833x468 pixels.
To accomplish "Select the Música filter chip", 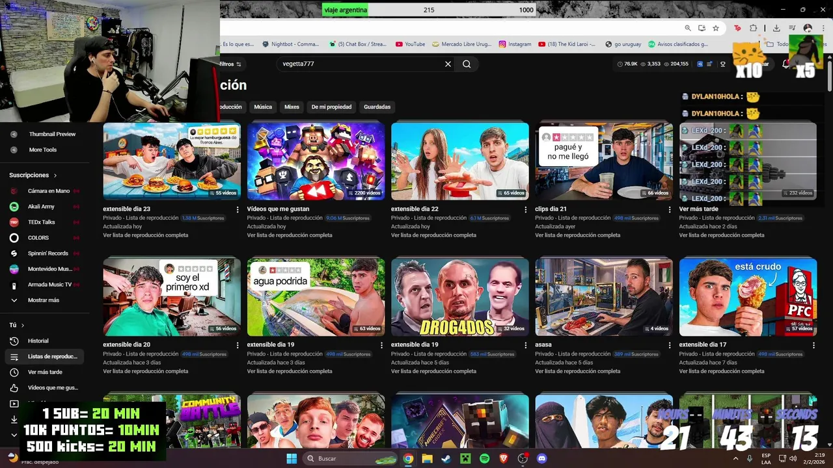I will click(x=263, y=107).
